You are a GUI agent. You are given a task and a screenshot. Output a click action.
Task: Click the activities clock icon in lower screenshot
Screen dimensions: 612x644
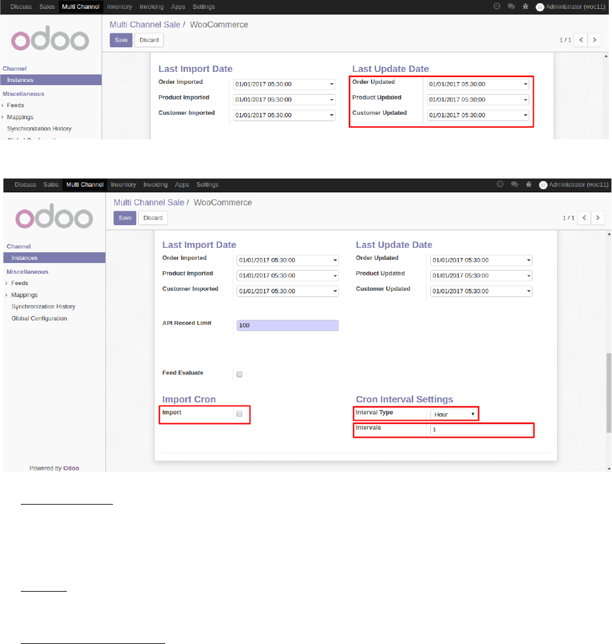coord(500,184)
